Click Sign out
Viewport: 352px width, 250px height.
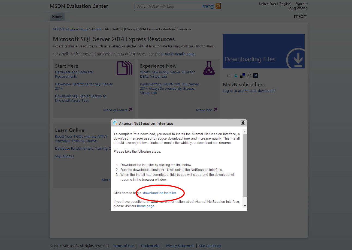click(301, 4)
